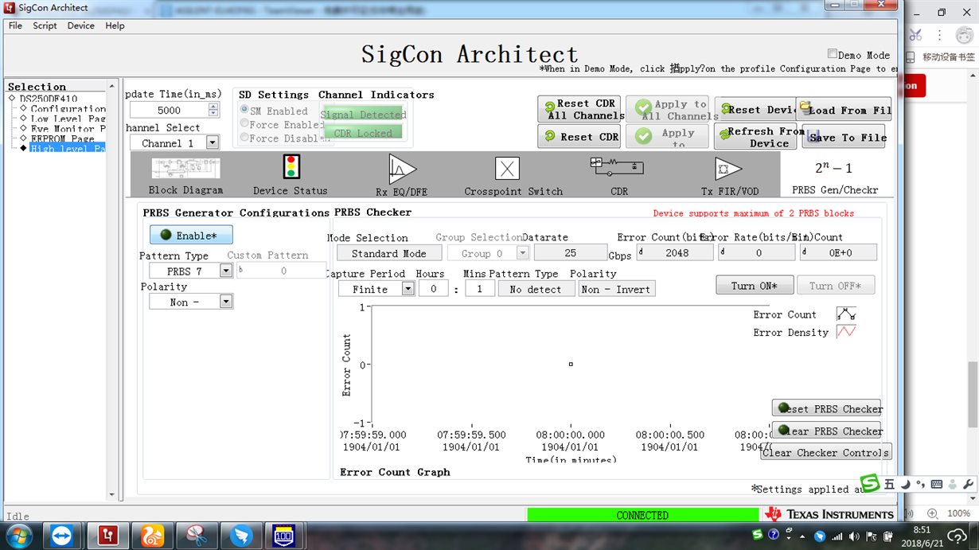The height and width of the screenshot is (550, 979).
Task: Click the green CONNECTED status bar
Action: pos(642,515)
